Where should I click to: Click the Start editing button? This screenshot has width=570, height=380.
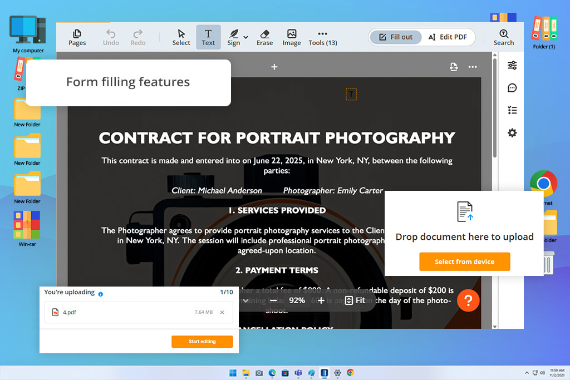pos(202,342)
